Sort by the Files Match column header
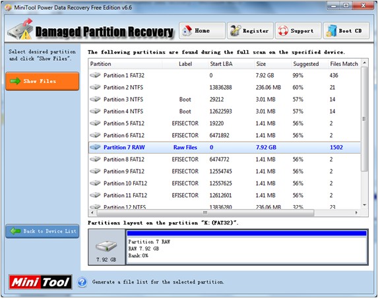The width and height of the screenshot is (378, 298). tap(344, 64)
